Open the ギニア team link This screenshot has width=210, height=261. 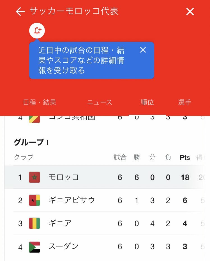coord(60,224)
